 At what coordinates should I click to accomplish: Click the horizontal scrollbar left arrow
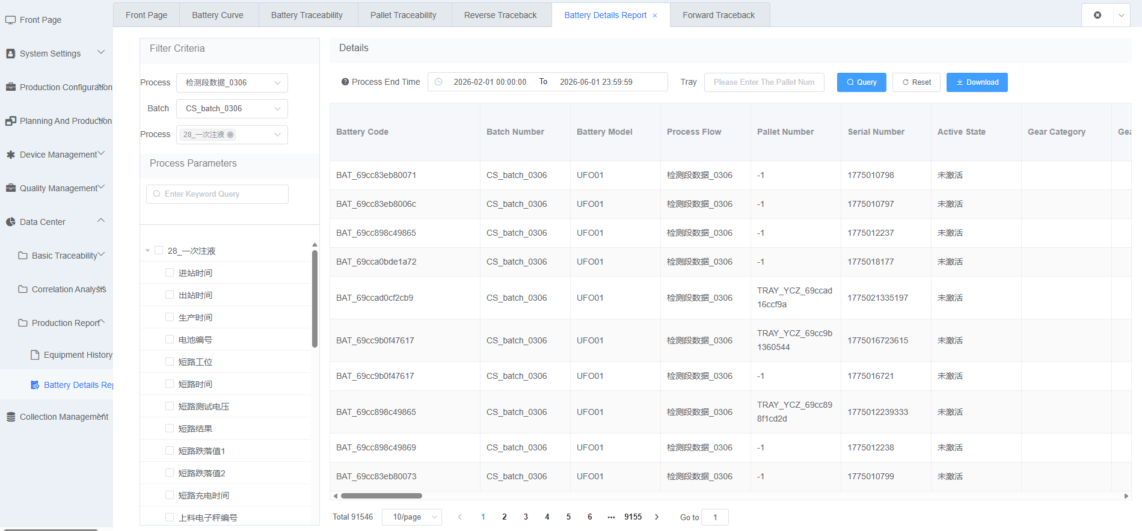pyautogui.click(x=335, y=496)
